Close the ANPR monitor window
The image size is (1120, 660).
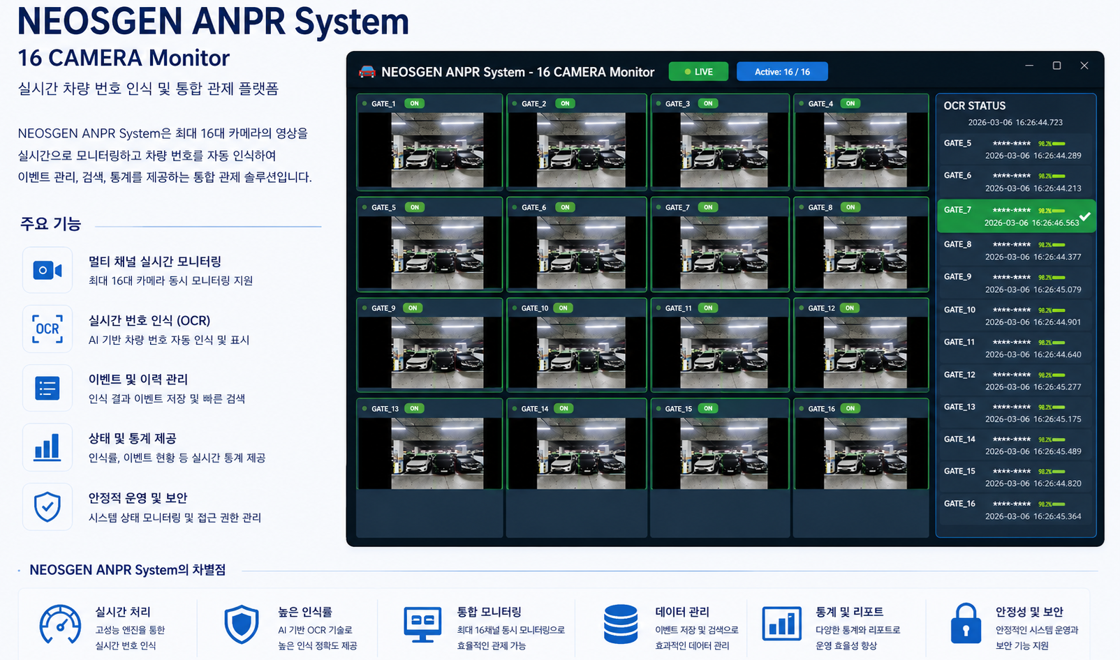coord(1084,66)
